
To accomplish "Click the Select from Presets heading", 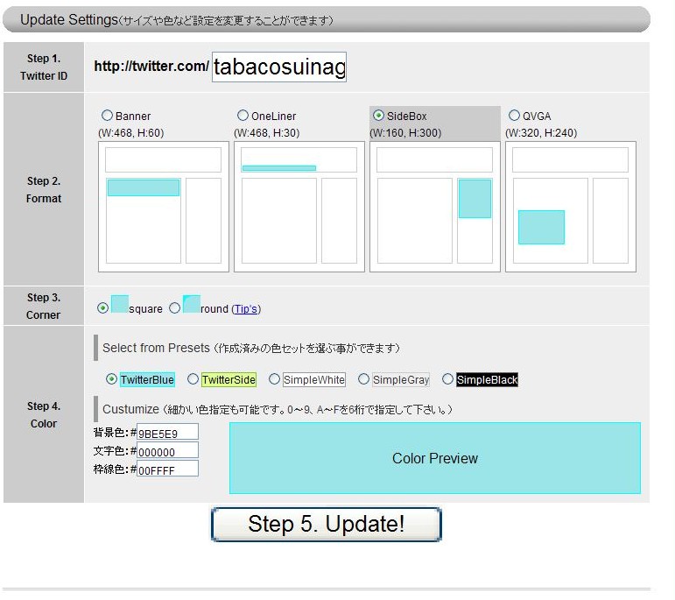I will point(156,348).
